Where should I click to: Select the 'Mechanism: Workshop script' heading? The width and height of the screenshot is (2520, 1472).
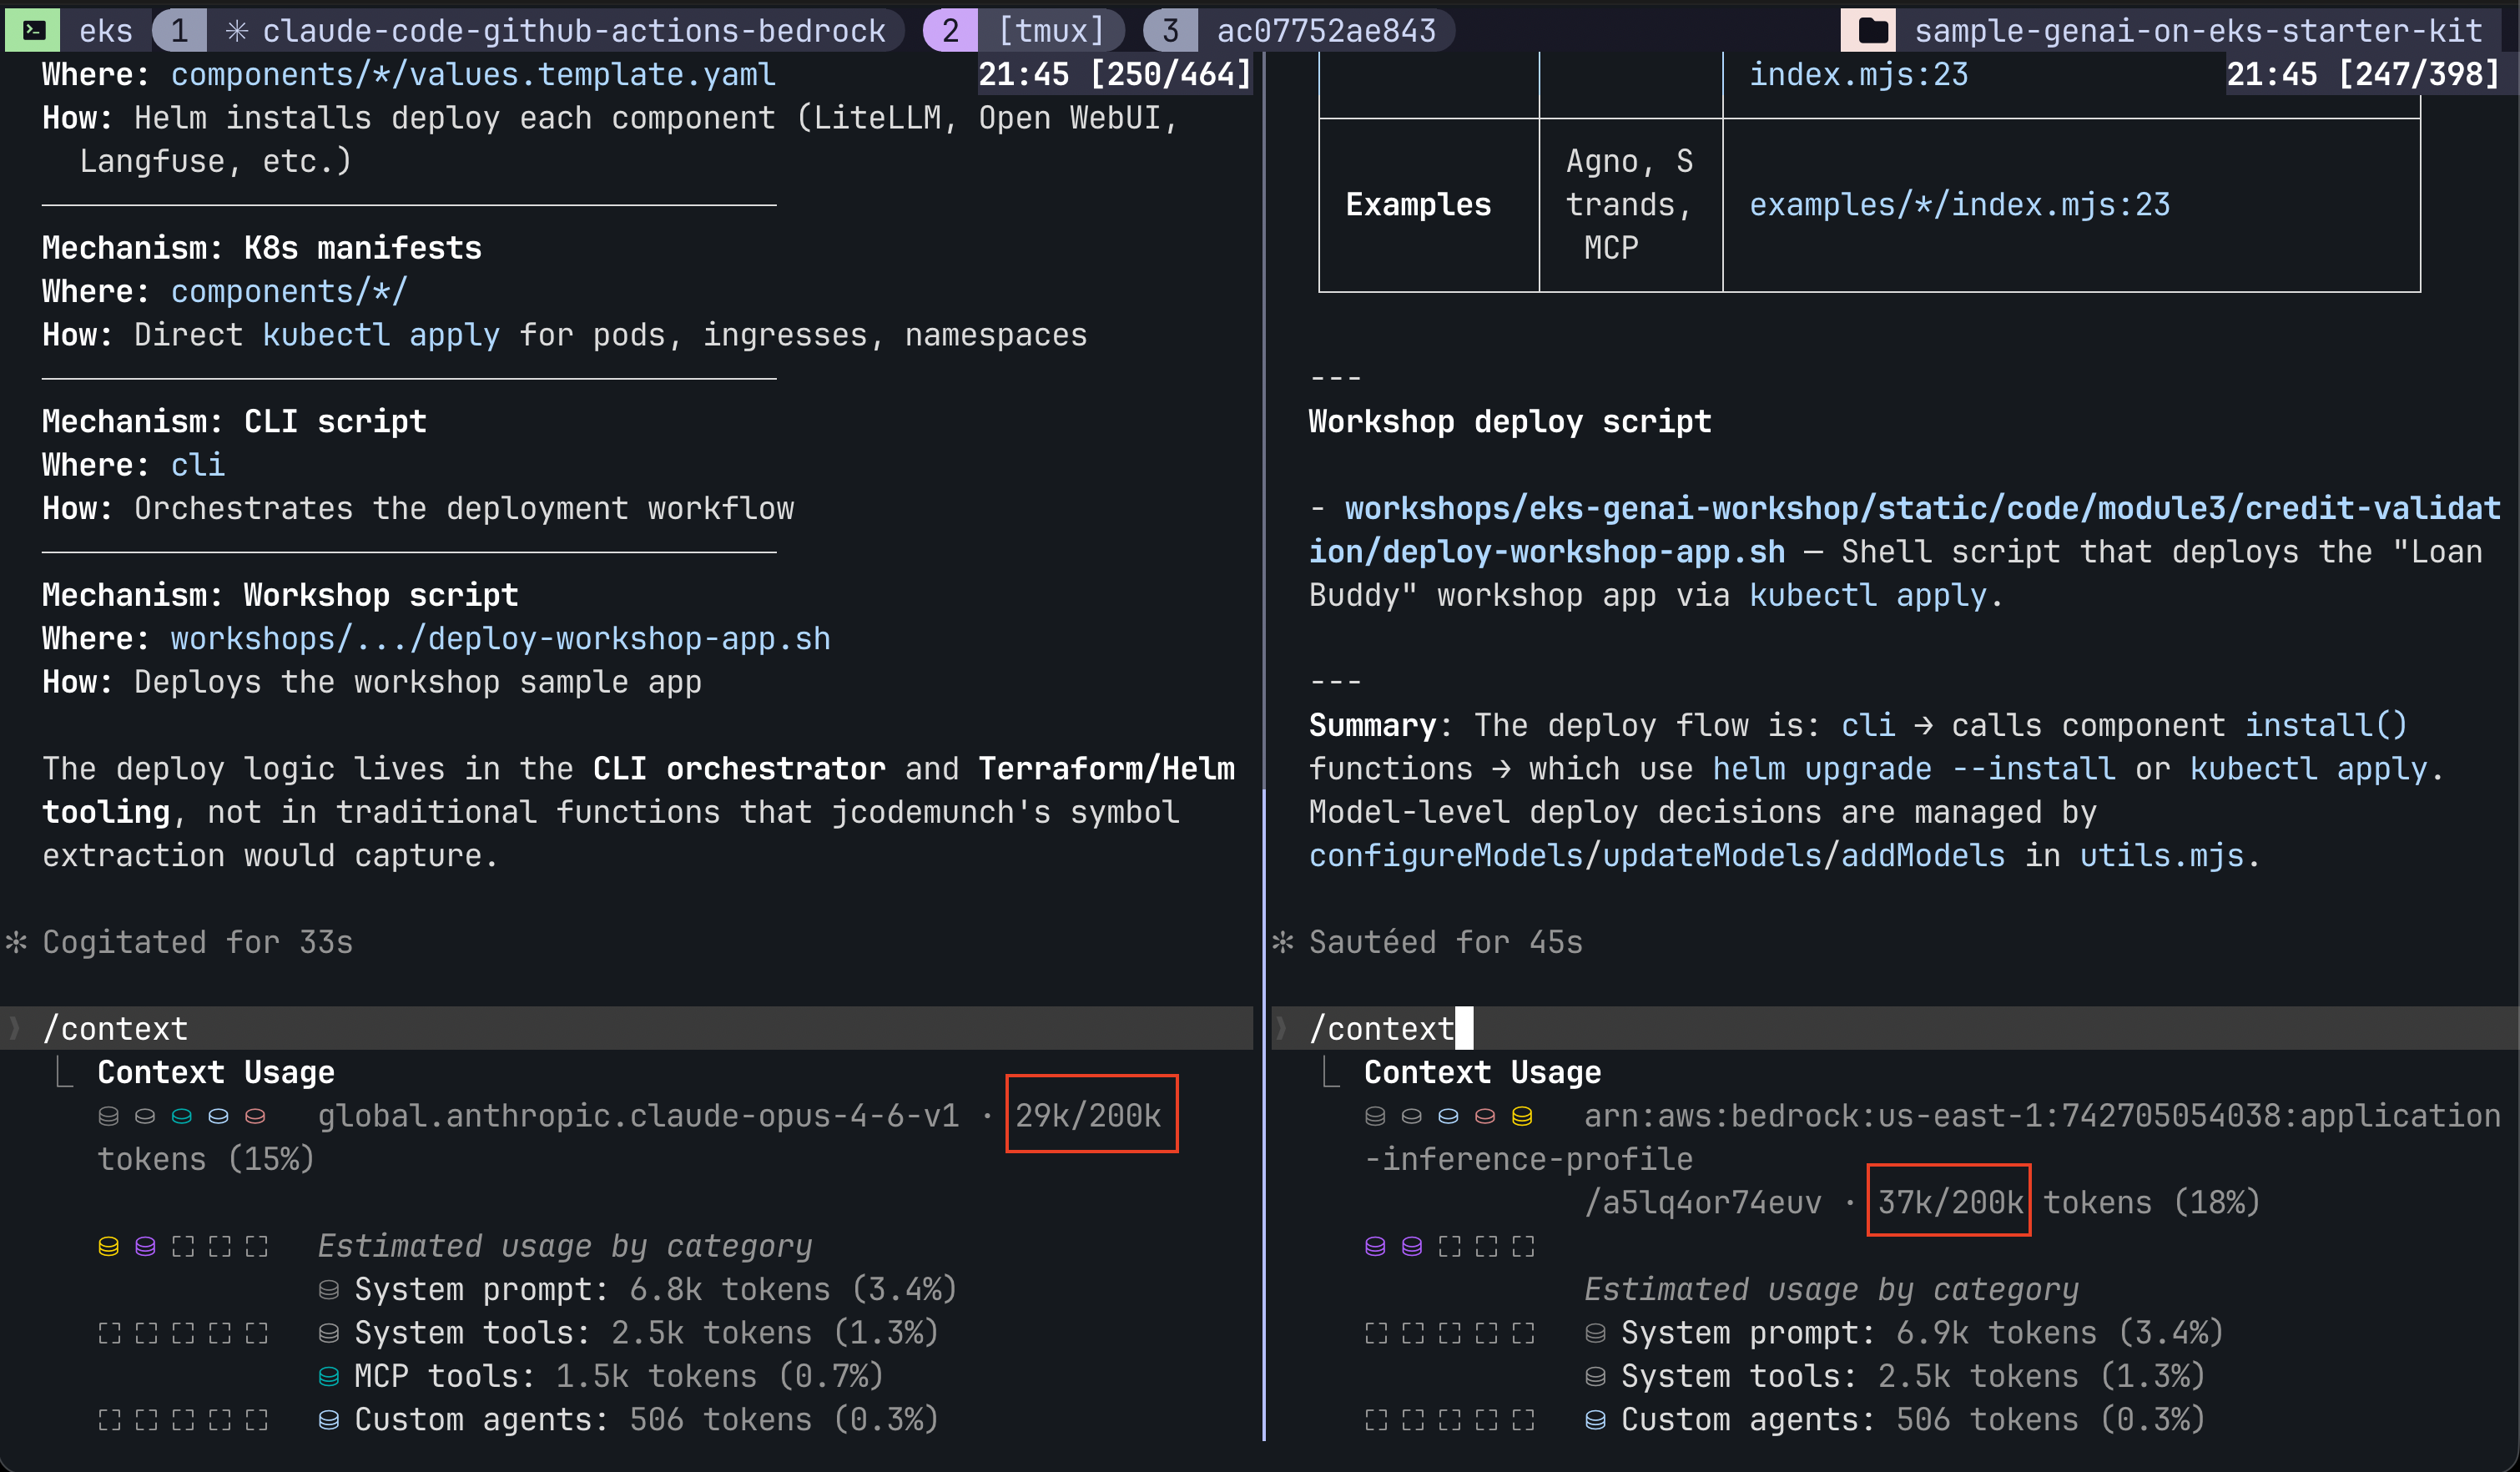pos(280,596)
